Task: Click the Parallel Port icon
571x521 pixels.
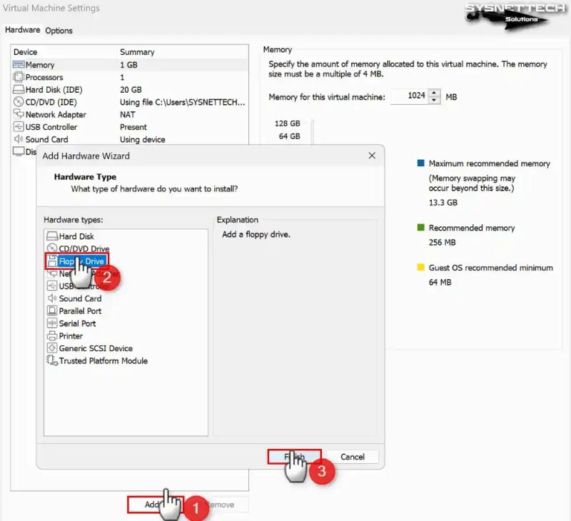Action: coord(52,311)
